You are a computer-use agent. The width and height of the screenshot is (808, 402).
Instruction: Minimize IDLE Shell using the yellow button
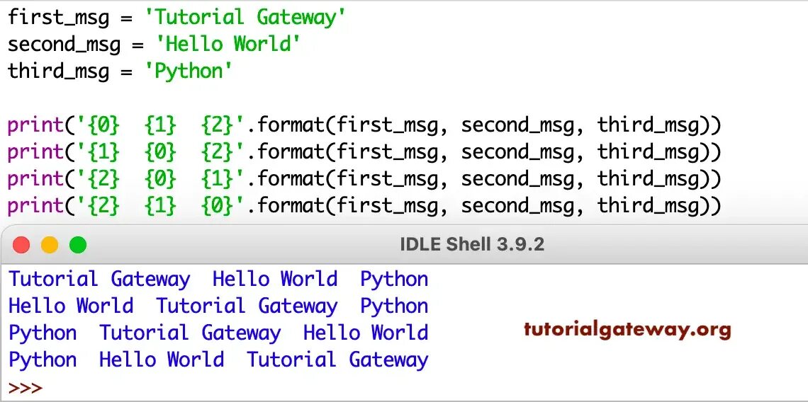[x=50, y=244]
